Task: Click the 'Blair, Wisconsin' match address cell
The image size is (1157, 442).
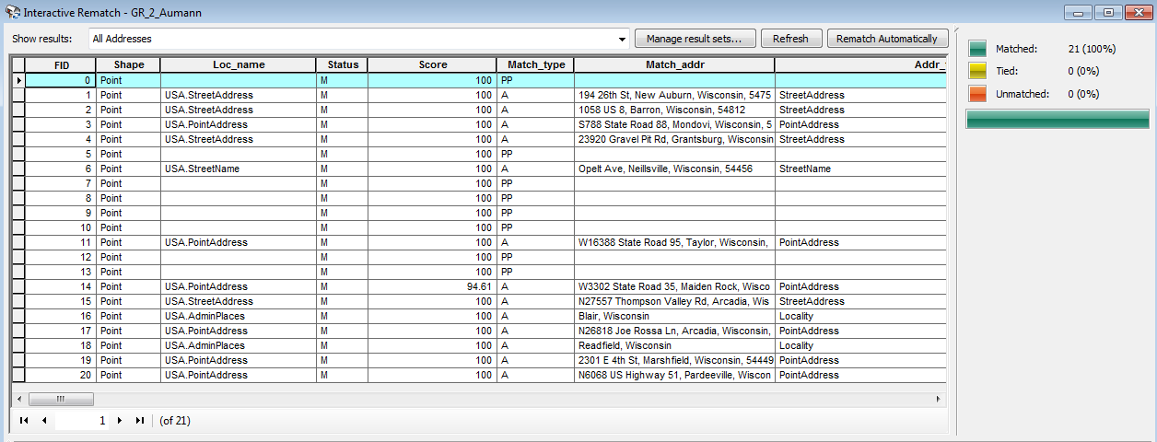Action: pos(674,316)
